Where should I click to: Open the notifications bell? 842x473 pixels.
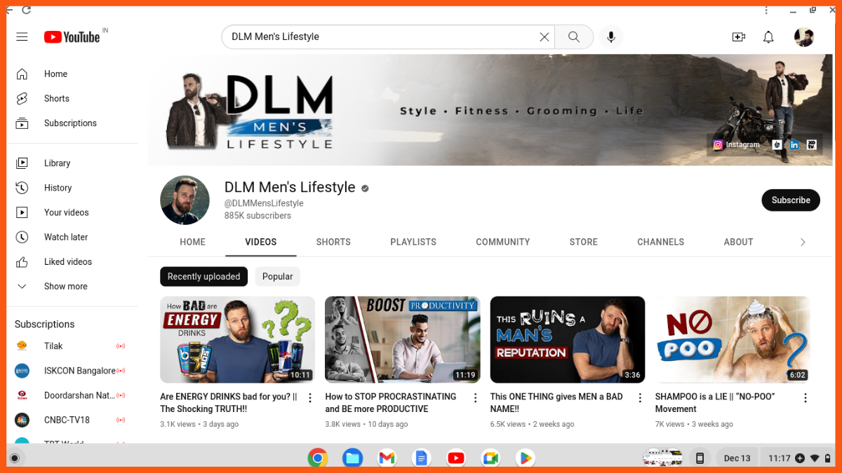tap(768, 36)
